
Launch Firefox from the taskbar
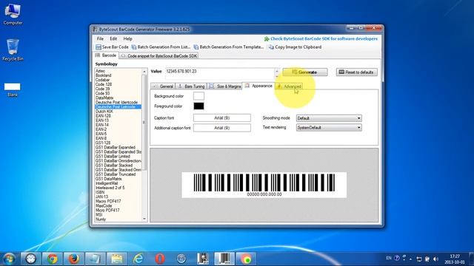[x=73, y=259]
